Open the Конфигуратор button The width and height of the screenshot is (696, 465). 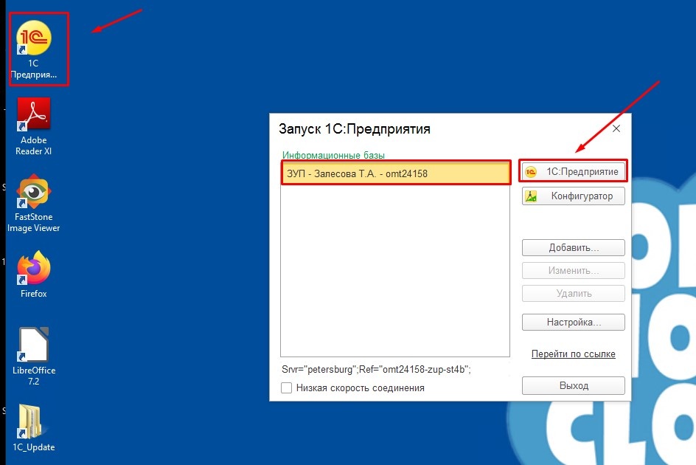573,196
